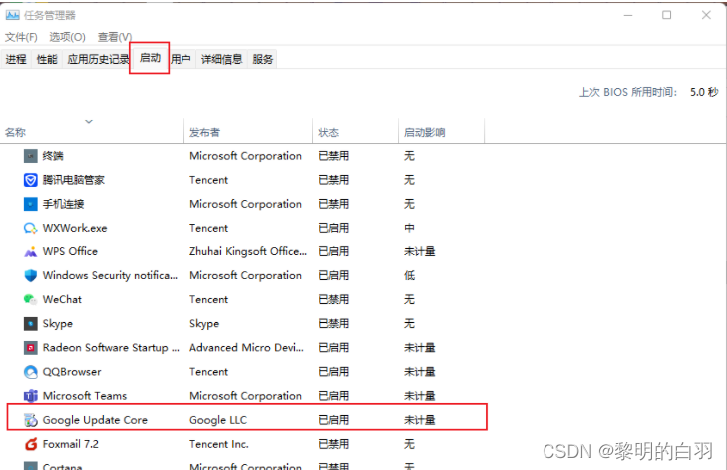Click the Zhuhai Kingsoft Office publisher cell

(x=248, y=251)
